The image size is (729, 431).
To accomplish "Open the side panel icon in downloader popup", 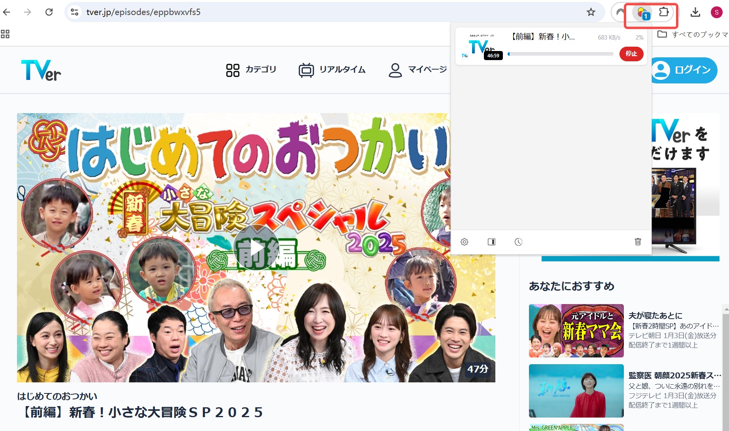I will pos(491,242).
